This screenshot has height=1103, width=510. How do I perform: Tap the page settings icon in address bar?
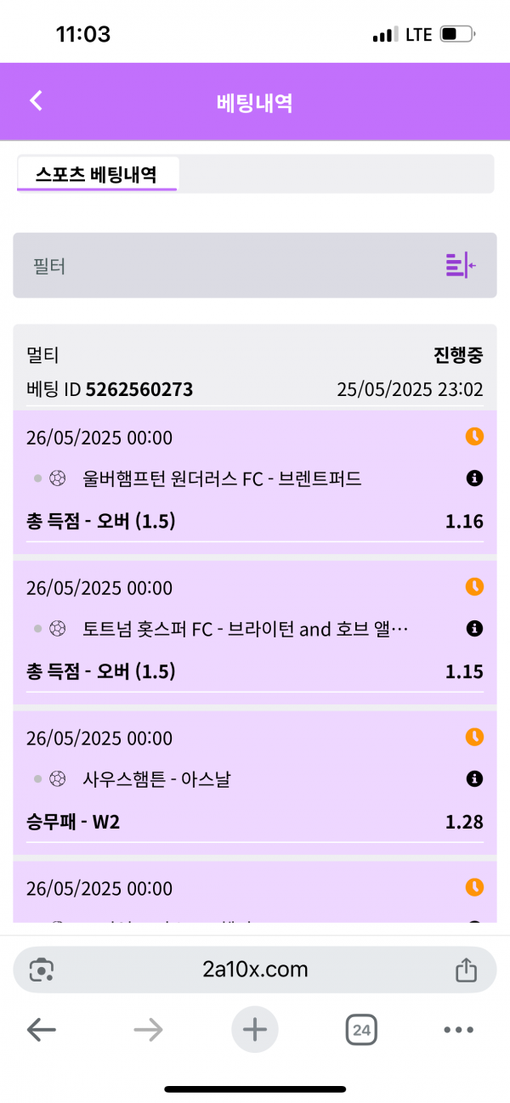click(x=42, y=970)
